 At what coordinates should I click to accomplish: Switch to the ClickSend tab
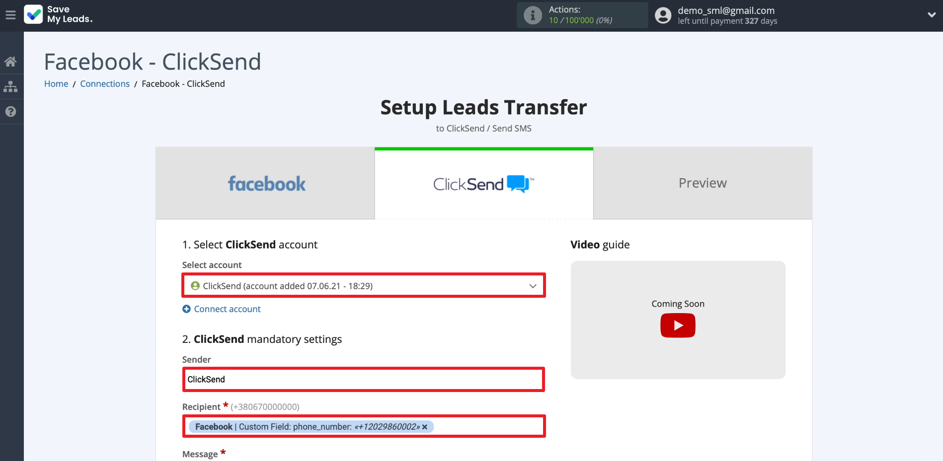point(484,183)
